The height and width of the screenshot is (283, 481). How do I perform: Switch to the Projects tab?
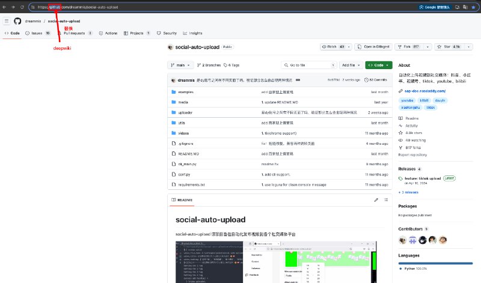tap(137, 33)
